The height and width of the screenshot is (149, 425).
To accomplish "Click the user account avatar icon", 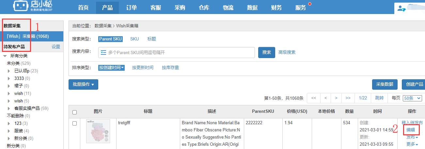I will pos(401,8).
